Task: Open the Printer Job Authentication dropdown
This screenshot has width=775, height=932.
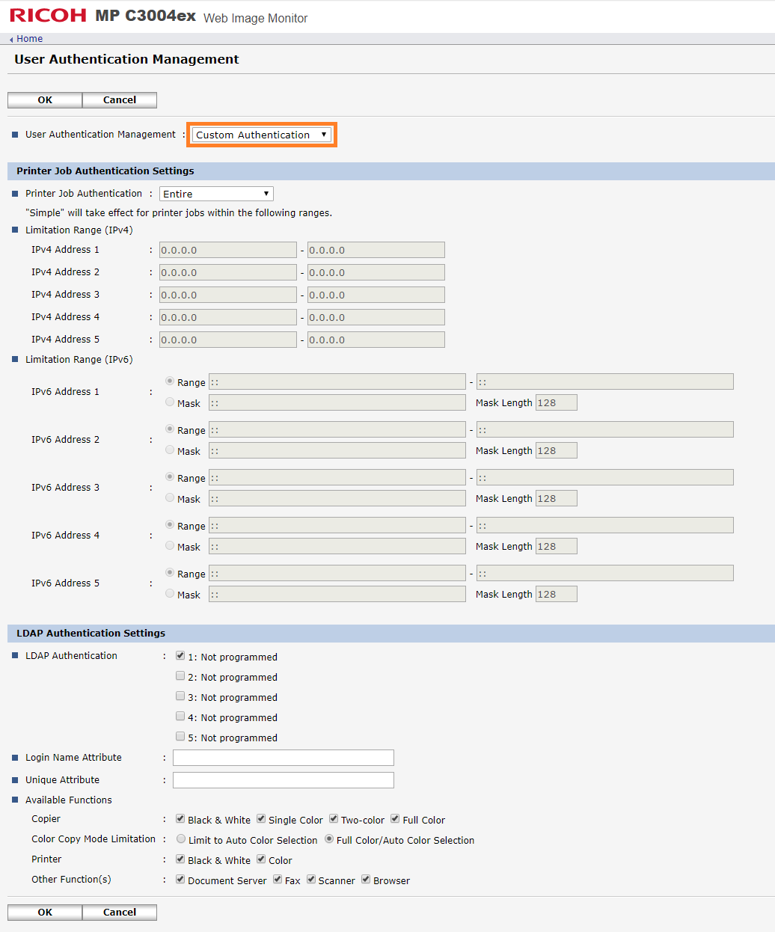Action: click(x=215, y=193)
